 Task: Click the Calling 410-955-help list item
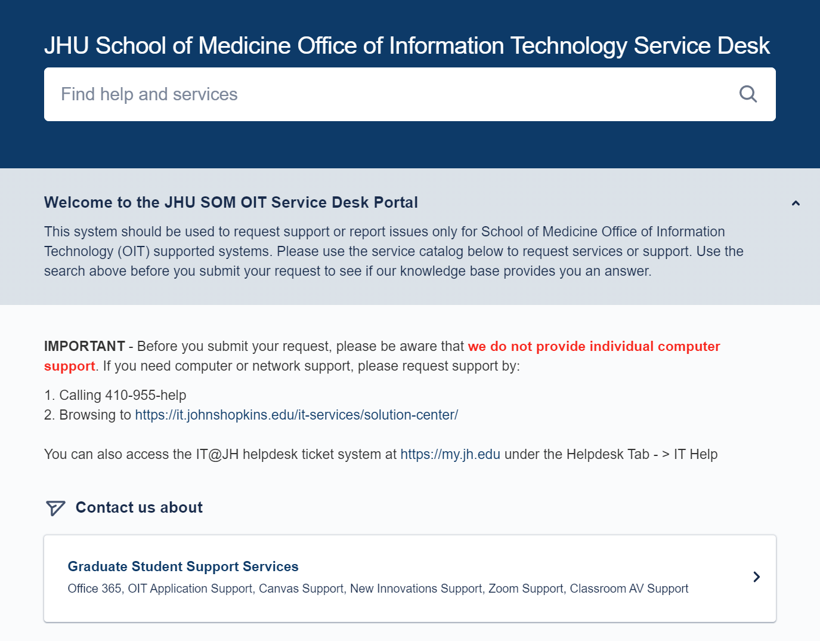coord(115,395)
